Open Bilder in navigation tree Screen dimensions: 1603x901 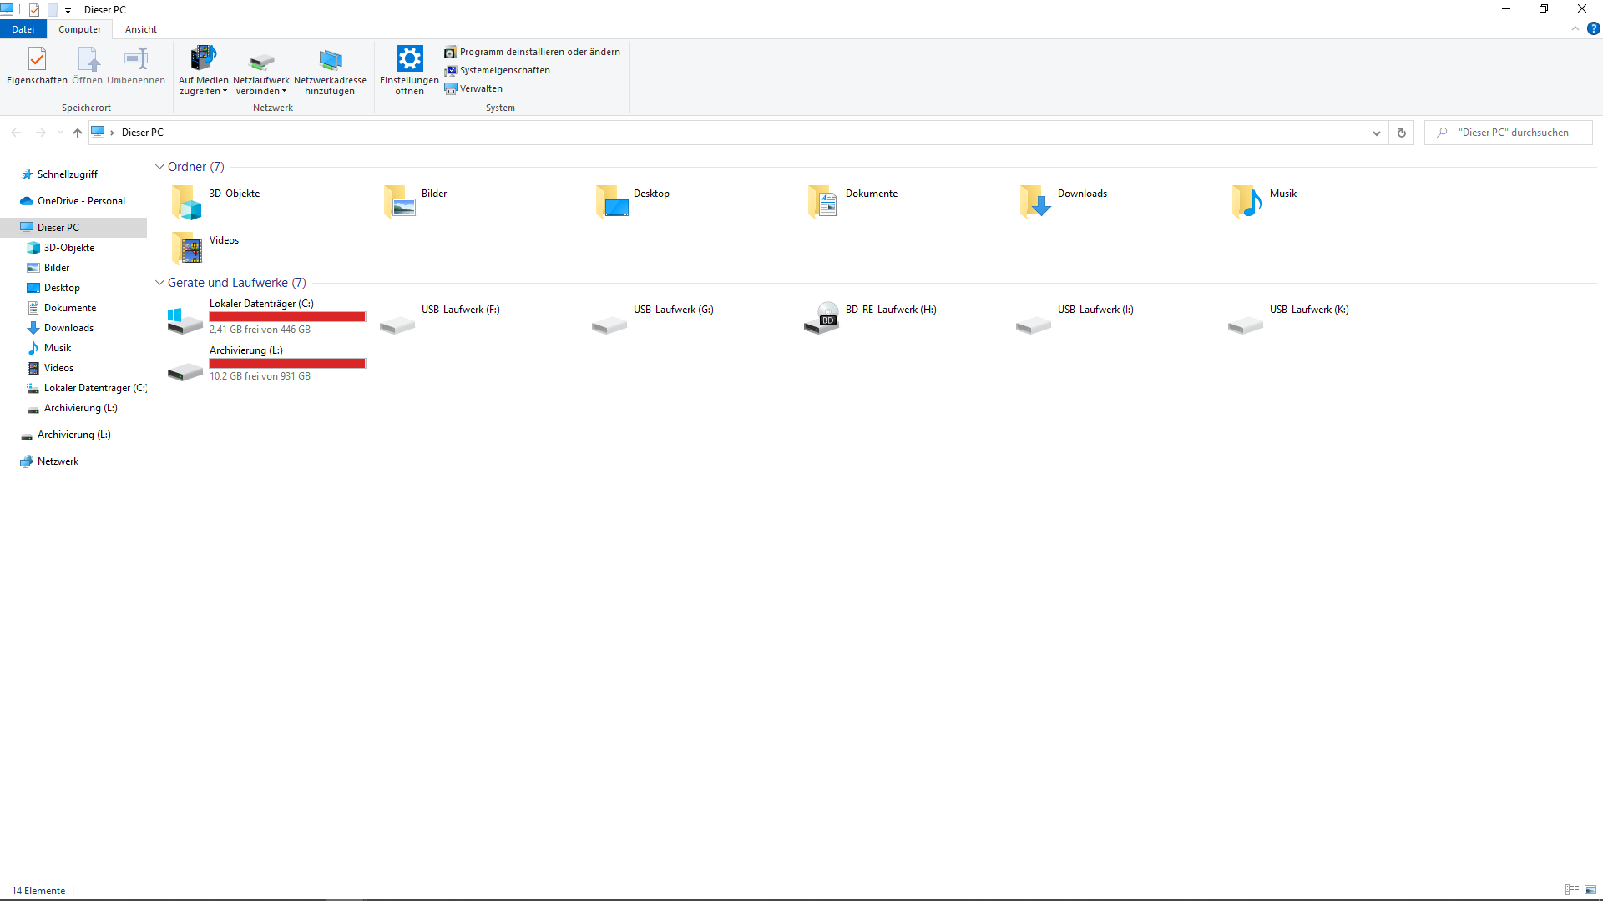click(57, 268)
